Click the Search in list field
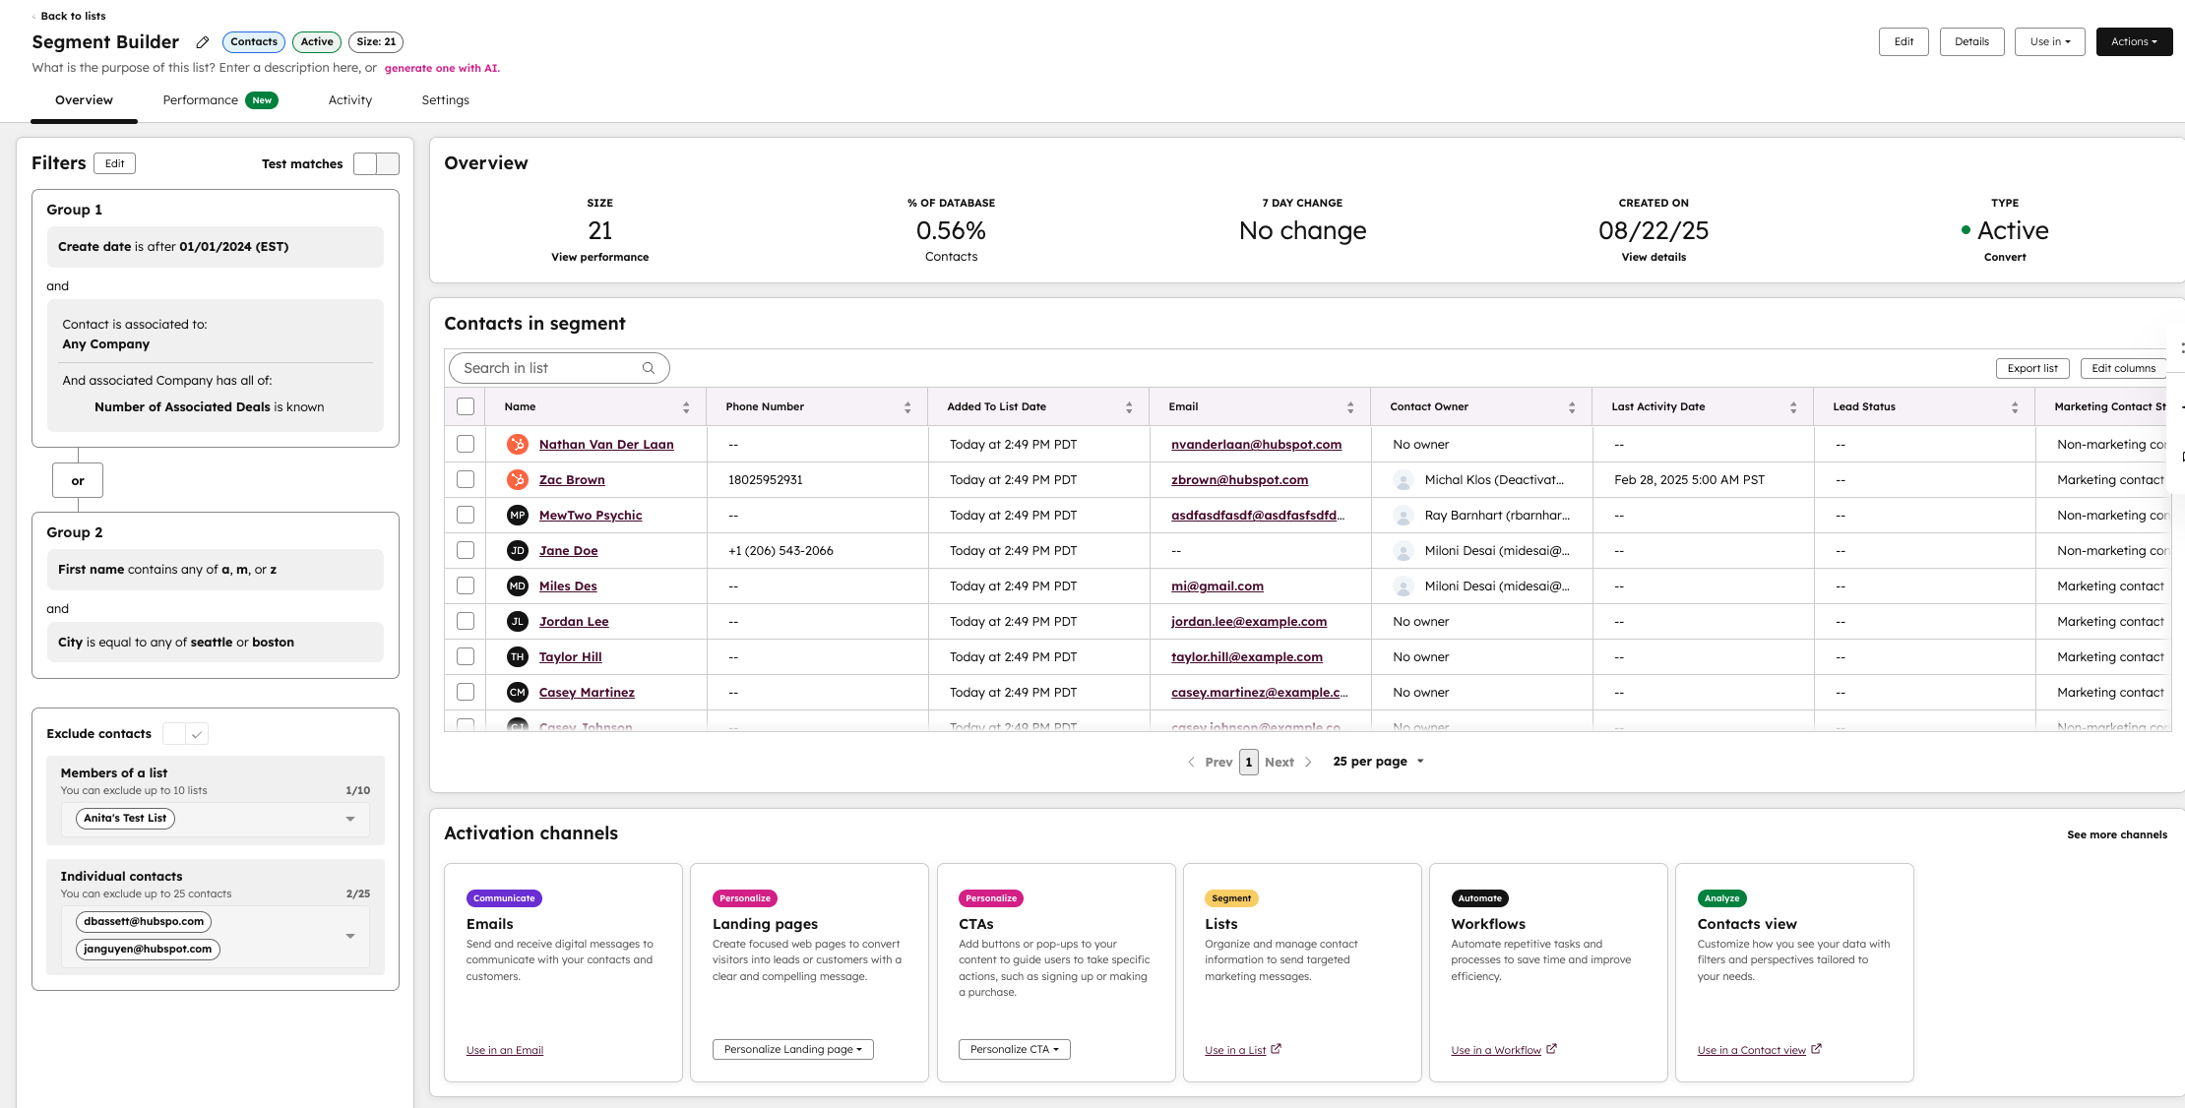Image resolution: width=2185 pixels, height=1108 pixels. pos(546,368)
